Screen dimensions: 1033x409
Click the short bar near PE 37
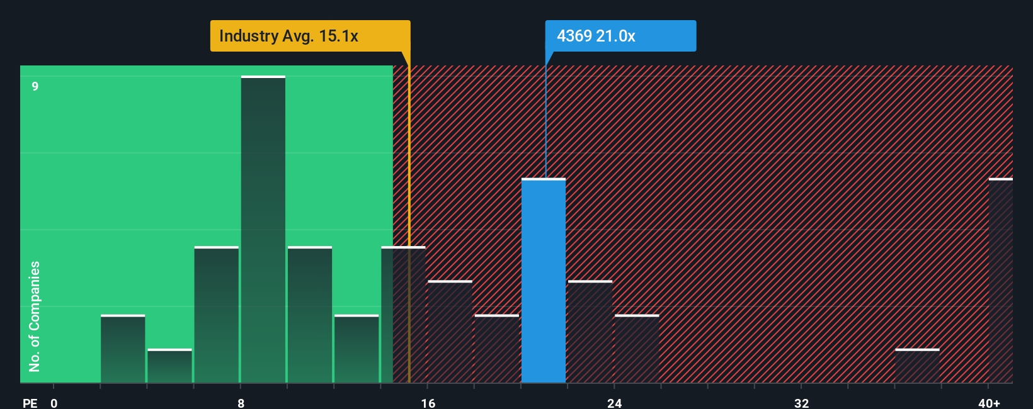(917, 366)
